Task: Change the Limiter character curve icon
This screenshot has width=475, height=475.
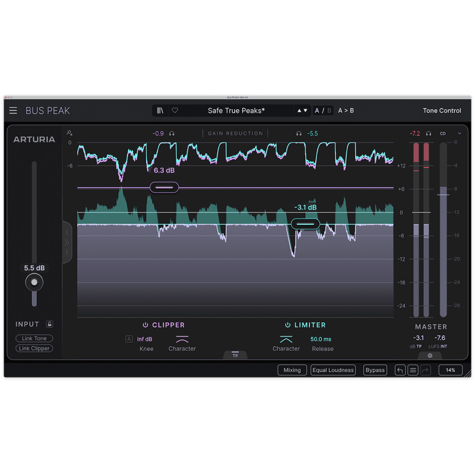Action: (286, 338)
